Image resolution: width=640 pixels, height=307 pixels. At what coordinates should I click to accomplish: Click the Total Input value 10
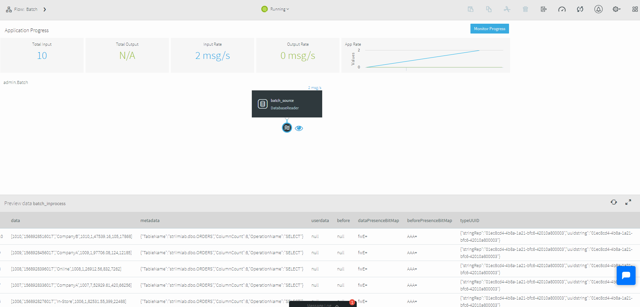[x=42, y=56]
